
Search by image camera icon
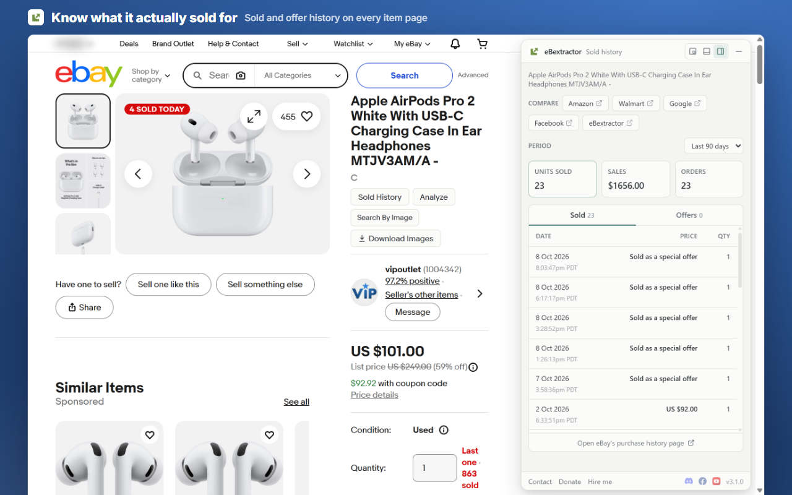point(241,75)
